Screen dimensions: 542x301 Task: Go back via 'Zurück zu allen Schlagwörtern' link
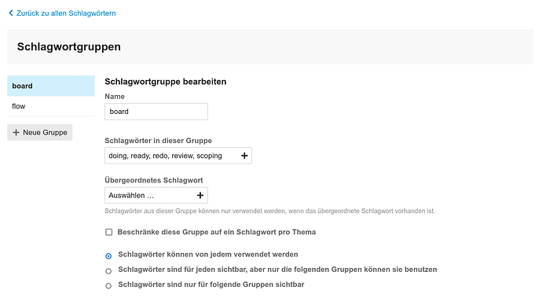click(x=66, y=13)
